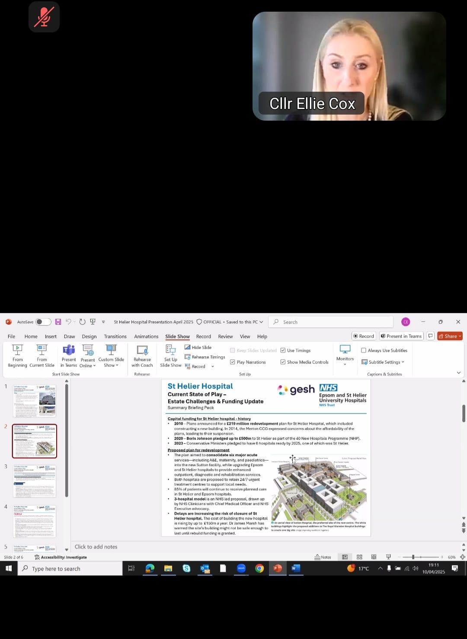Start Rehearse Timings

[205, 357]
